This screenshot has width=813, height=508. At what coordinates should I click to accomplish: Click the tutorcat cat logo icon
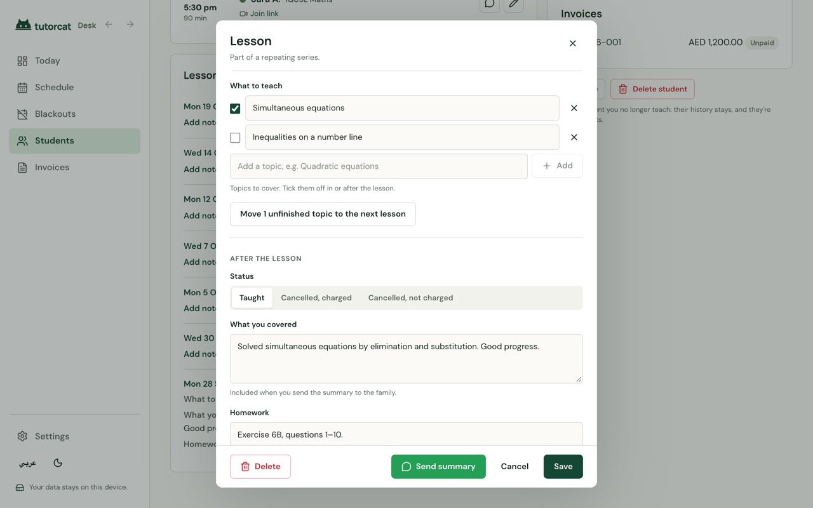(x=23, y=25)
